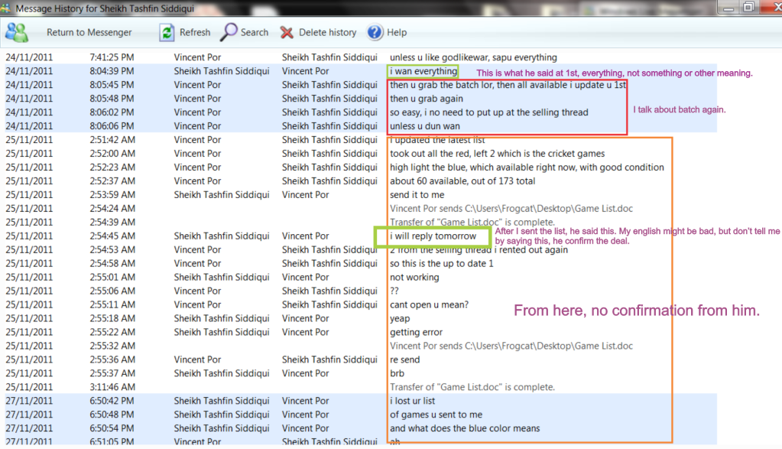Click the 7:41:25 PM timestamp cell
This screenshot has width=782, height=449.
tap(112, 57)
